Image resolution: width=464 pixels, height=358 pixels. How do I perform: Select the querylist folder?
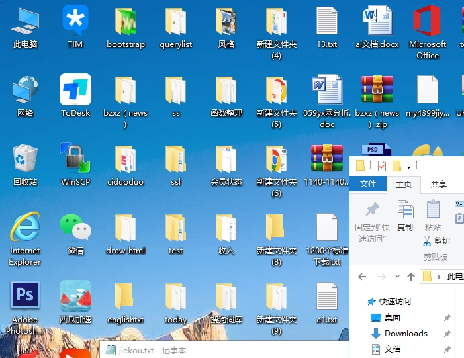pyautogui.click(x=176, y=27)
